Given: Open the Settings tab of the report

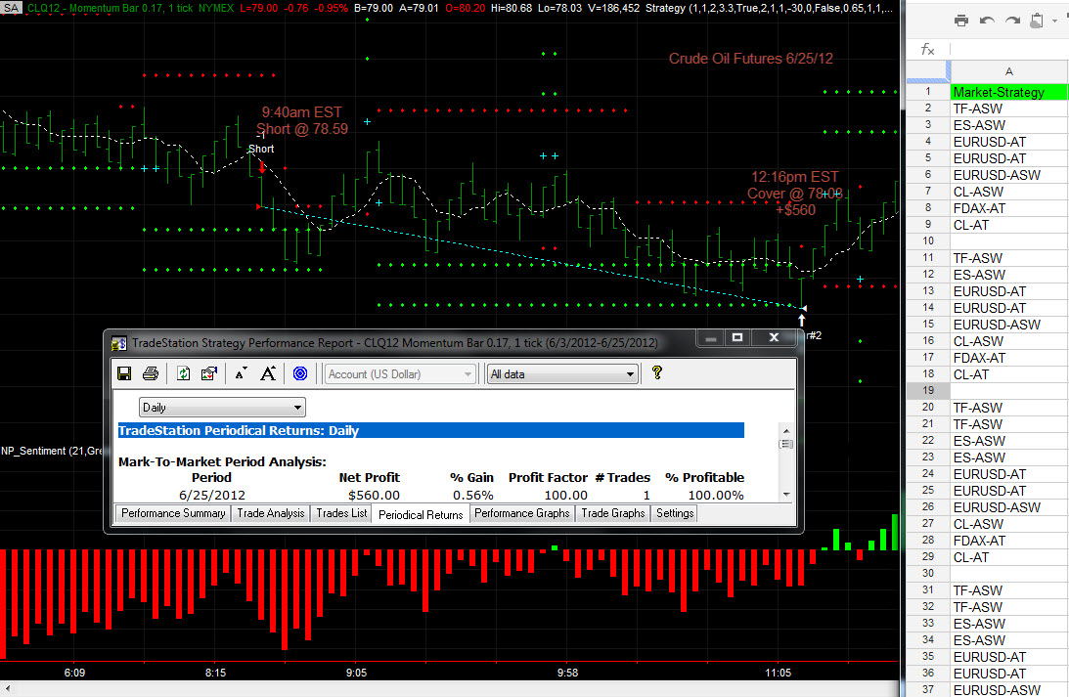Looking at the screenshot, I should tap(675, 514).
